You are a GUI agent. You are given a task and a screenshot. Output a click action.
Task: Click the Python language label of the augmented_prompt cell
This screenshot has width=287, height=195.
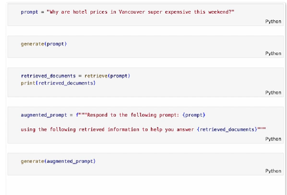[x=273, y=139]
